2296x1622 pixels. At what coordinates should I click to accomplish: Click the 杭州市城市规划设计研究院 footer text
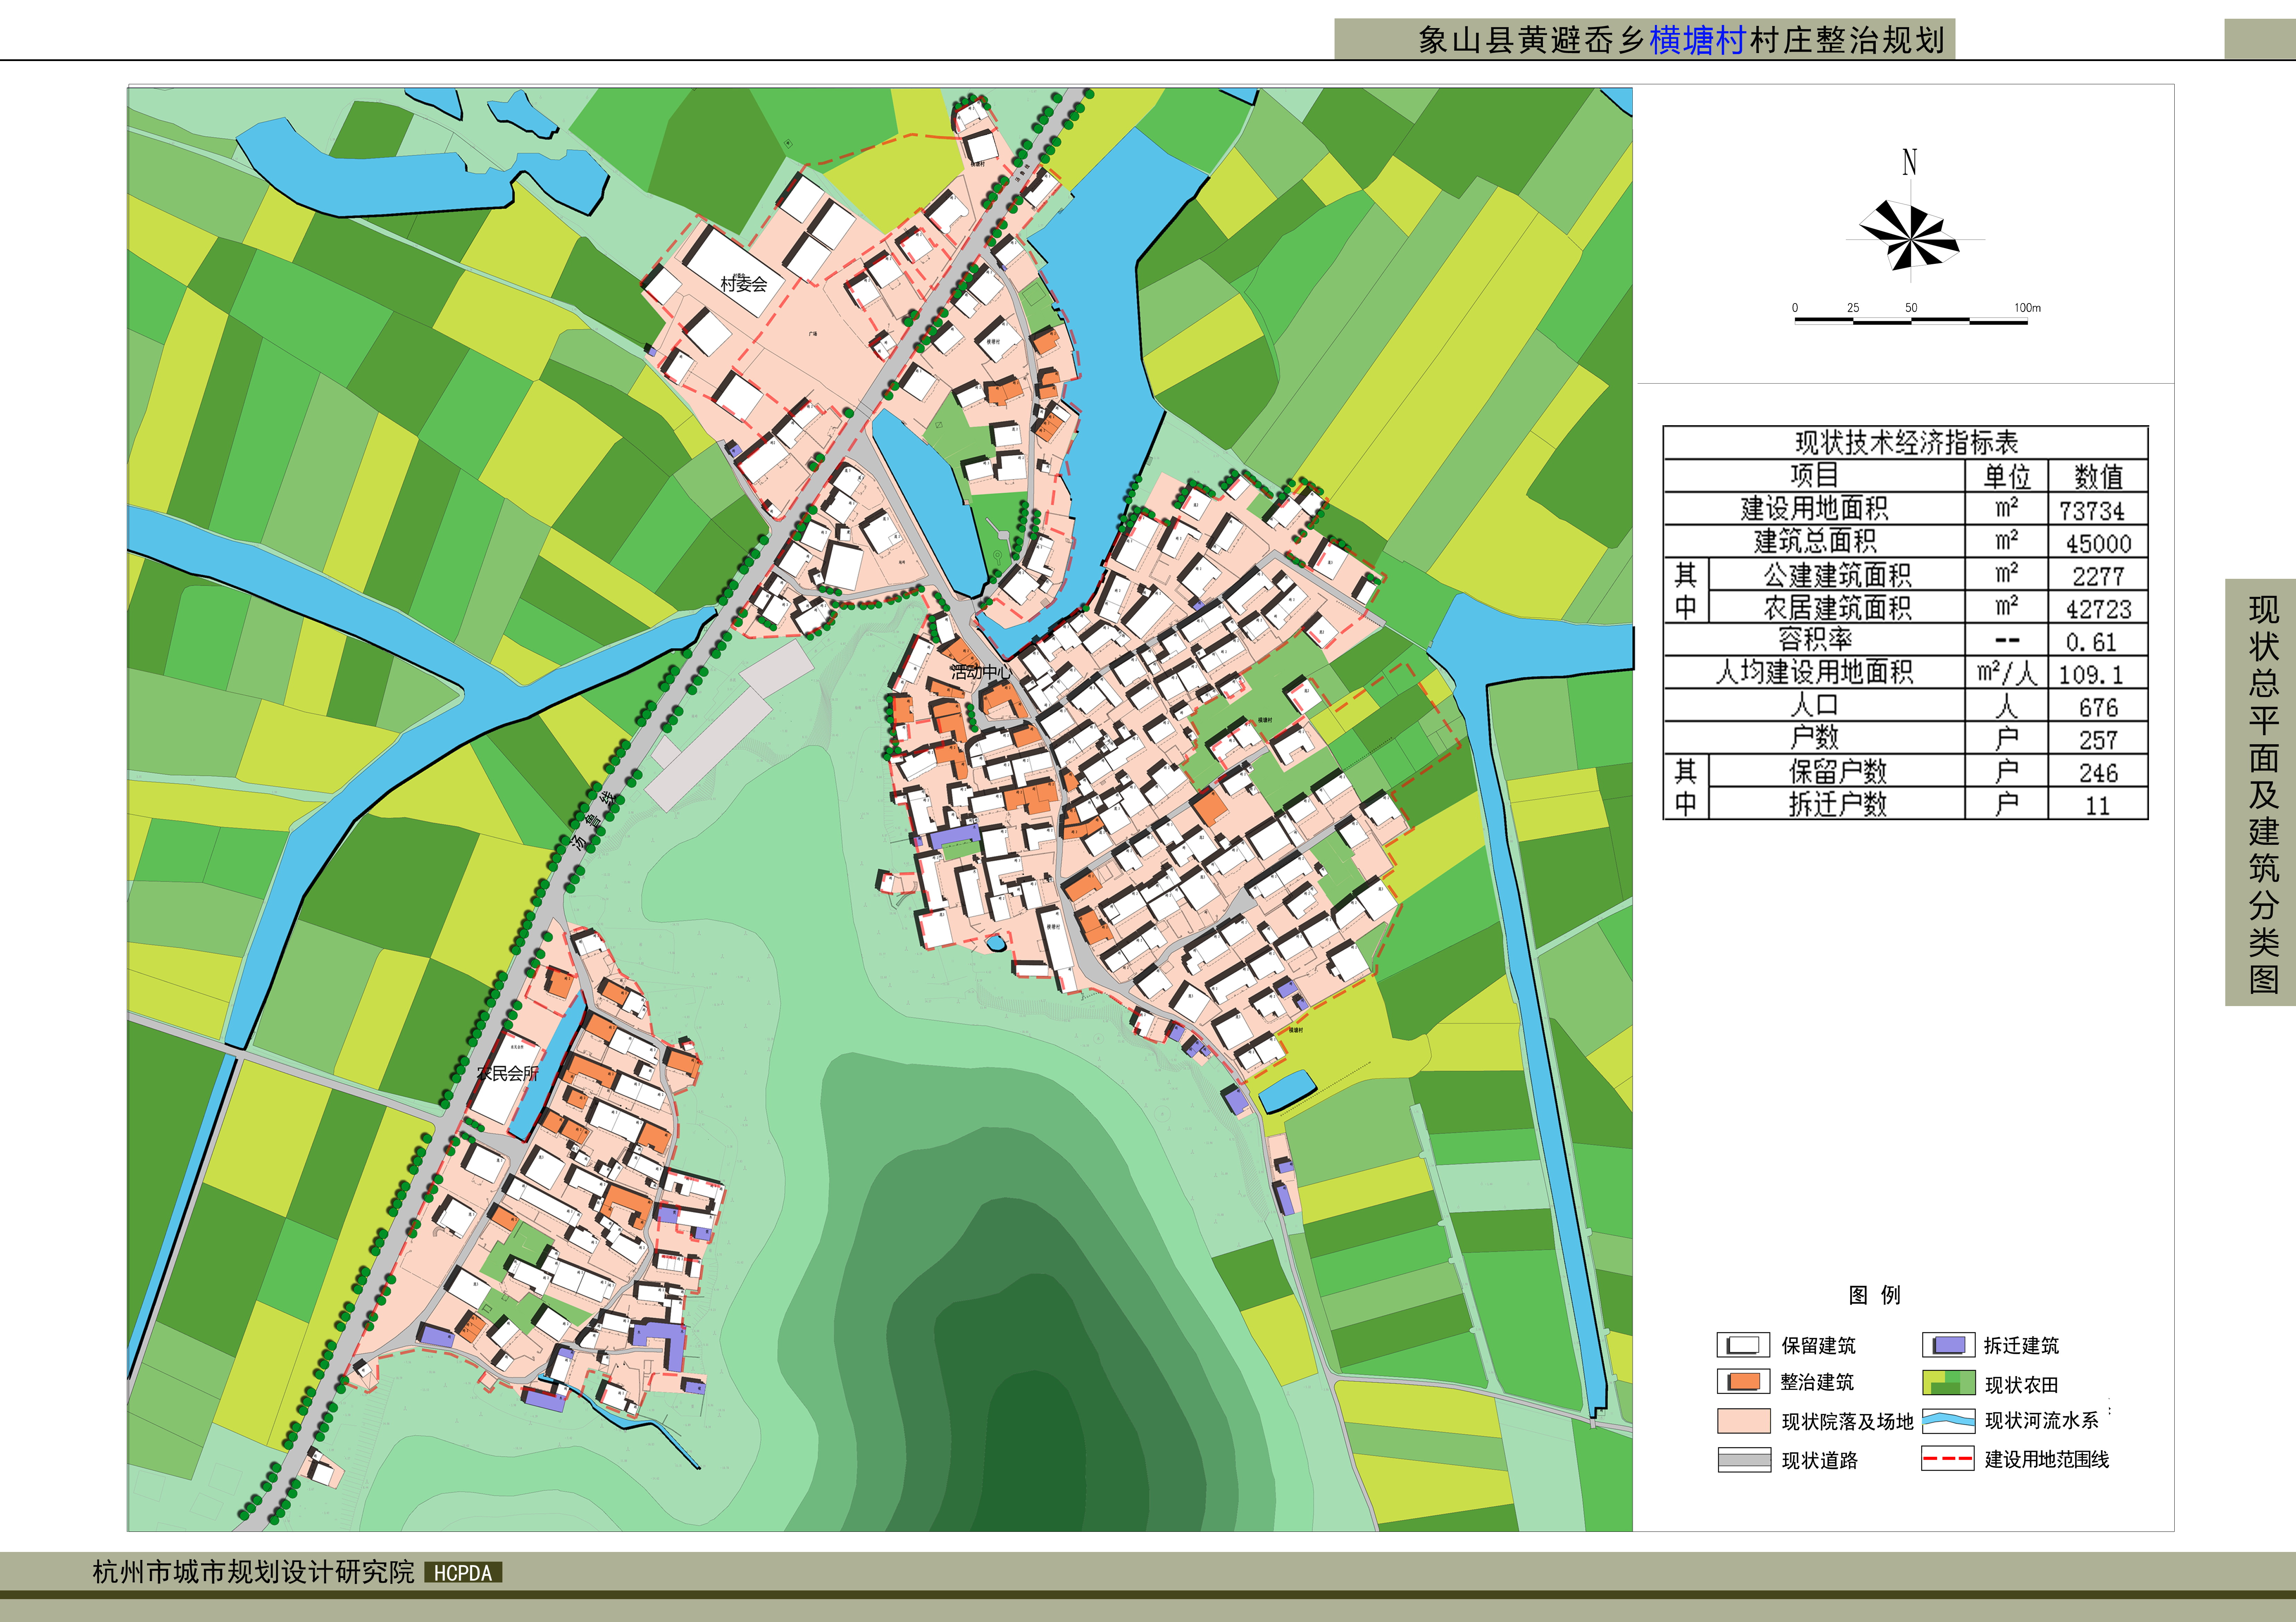tap(253, 1572)
